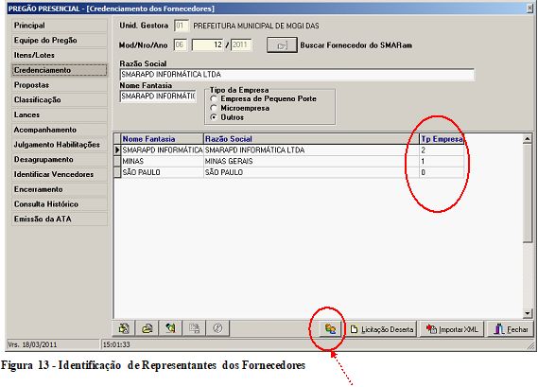Click the fourth grayed-out bottom toolbar icon
The image size is (538, 387).
[194, 328]
